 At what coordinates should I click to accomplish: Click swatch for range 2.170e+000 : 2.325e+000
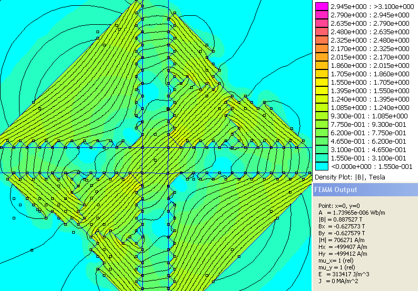[322, 49]
